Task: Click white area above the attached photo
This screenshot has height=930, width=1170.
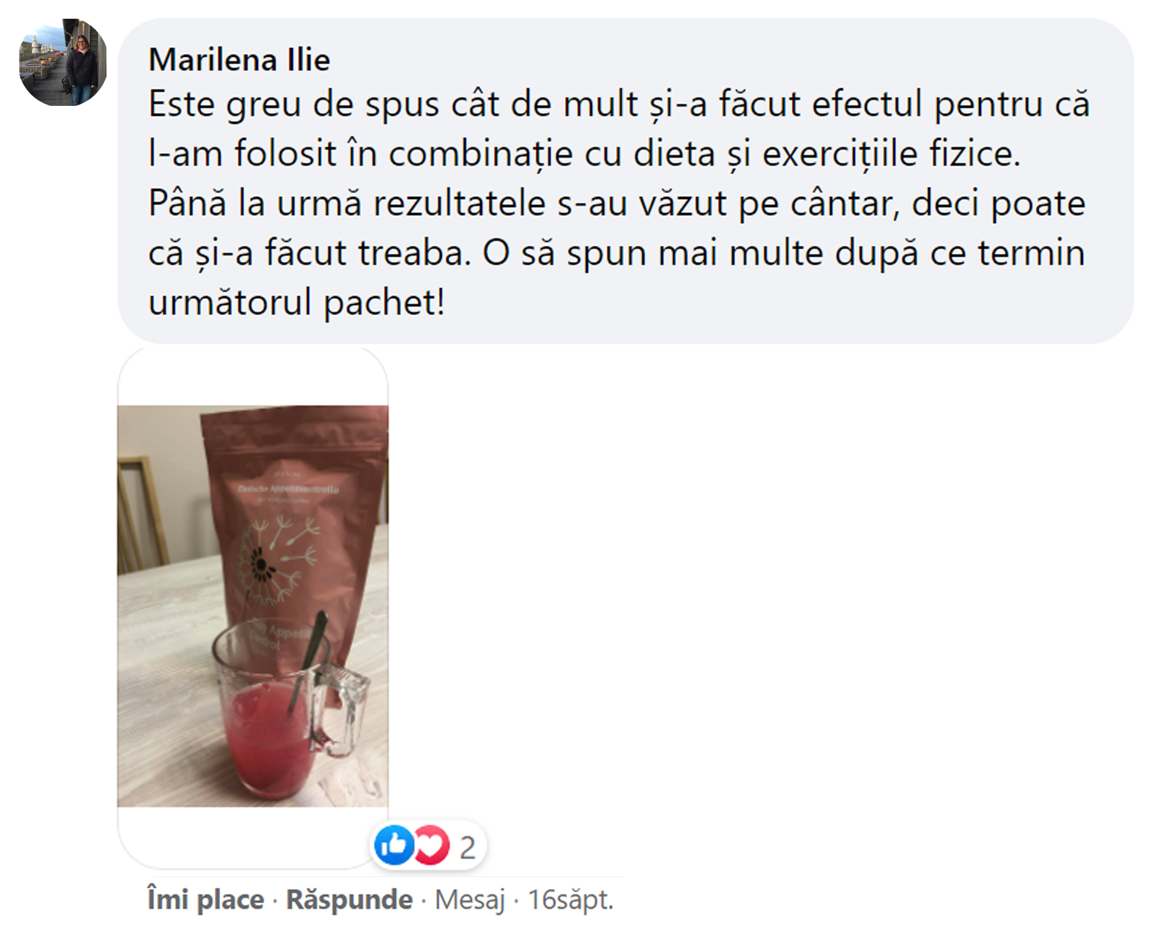Action: (253, 377)
